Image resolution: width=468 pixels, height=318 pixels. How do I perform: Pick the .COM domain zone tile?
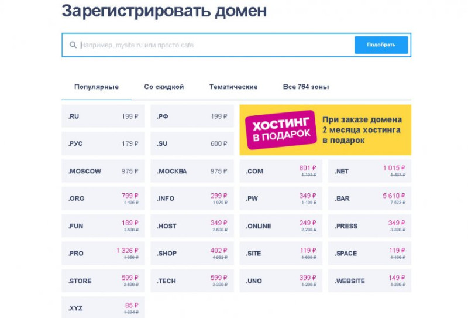click(281, 171)
